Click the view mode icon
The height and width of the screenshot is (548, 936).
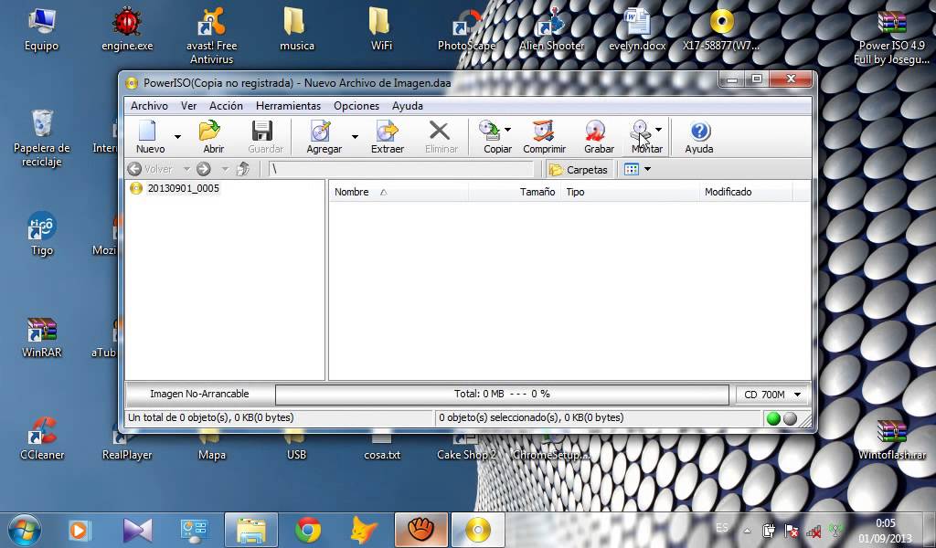point(631,169)
